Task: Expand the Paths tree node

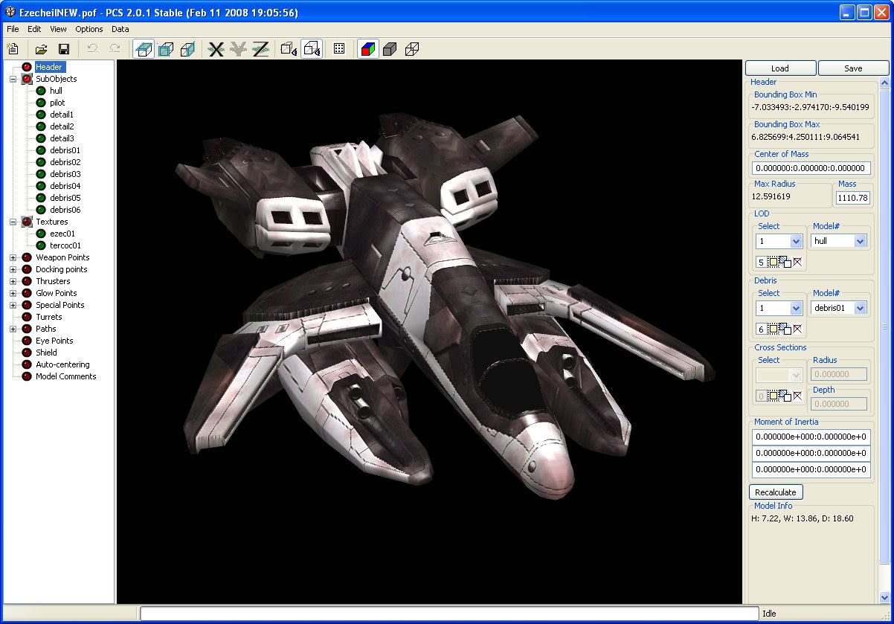Action: pyautogui.click(x=13, y=329)
